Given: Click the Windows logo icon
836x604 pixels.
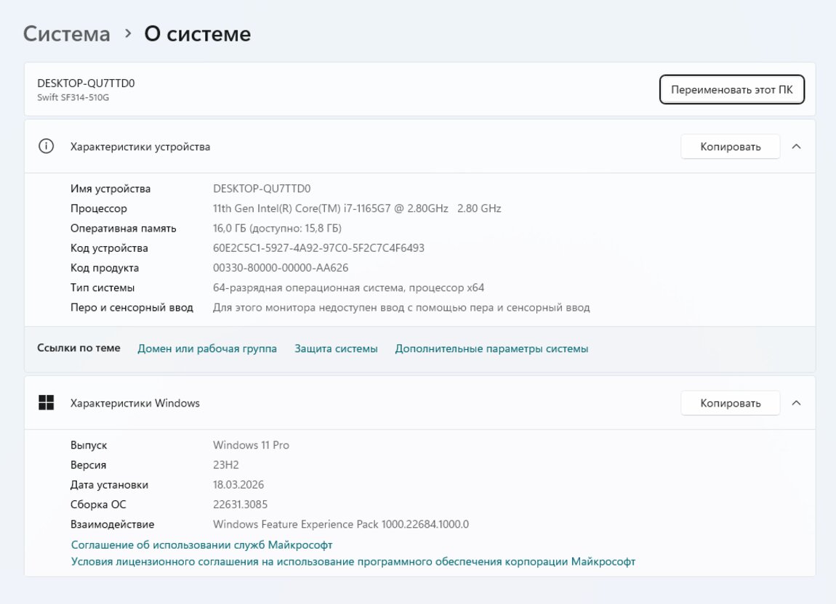Looking at the screenshot, I should [x=46, y=403].
